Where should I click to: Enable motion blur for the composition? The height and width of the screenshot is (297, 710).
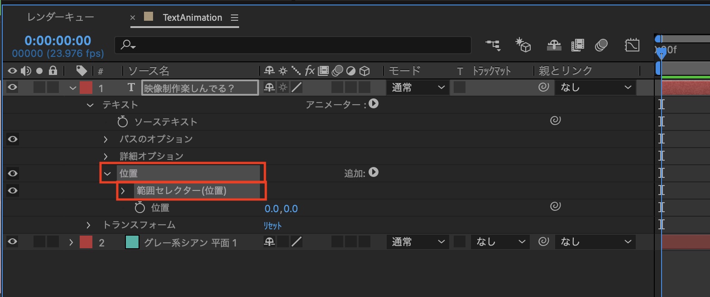[601, 45]
